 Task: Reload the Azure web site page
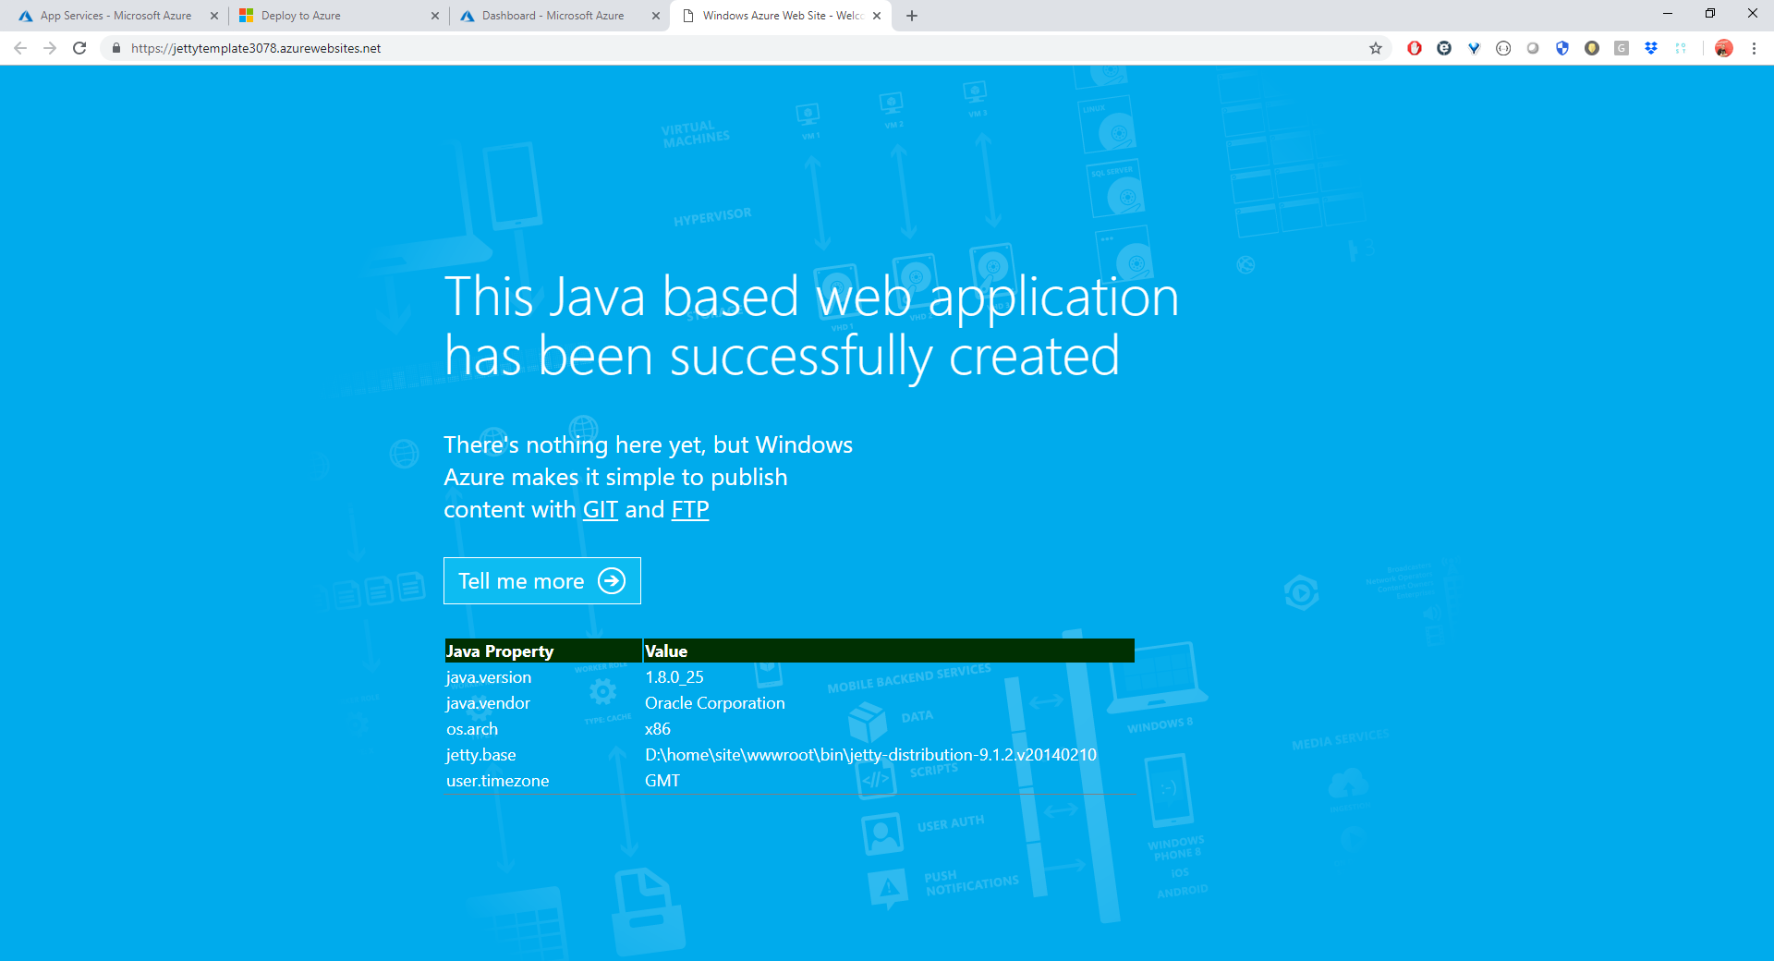[x=79, y=48]
